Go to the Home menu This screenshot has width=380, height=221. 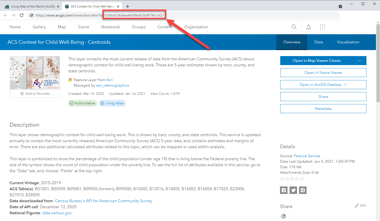pyautogui.click(x=15, y=27)
